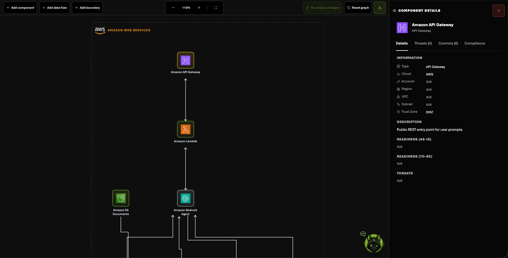Click the Amazon Web Services boundary label
The image size is (508, 258).
(x=129, y=30)
